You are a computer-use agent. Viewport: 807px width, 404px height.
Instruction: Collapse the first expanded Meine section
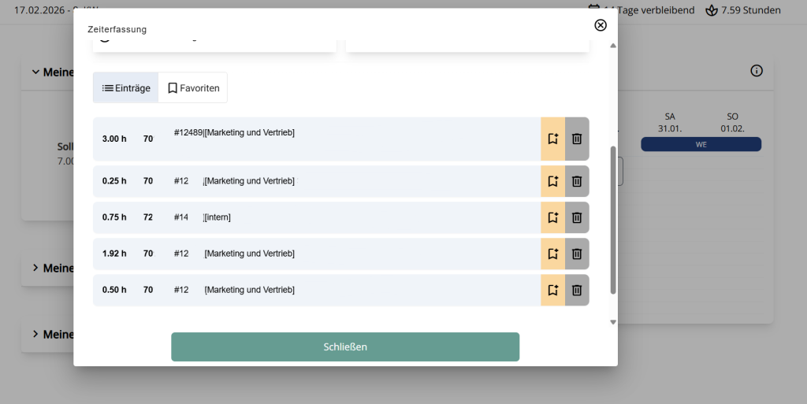[x=35, y=72]
